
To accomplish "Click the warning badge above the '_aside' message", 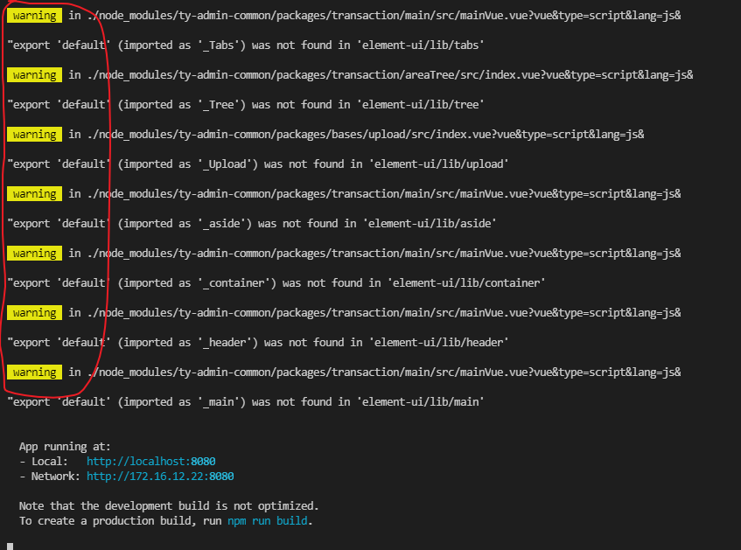I will pos(34,194).
